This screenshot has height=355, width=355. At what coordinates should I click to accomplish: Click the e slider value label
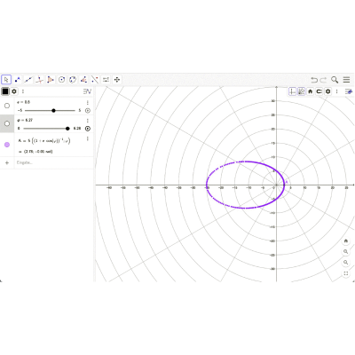coord(24,102)
